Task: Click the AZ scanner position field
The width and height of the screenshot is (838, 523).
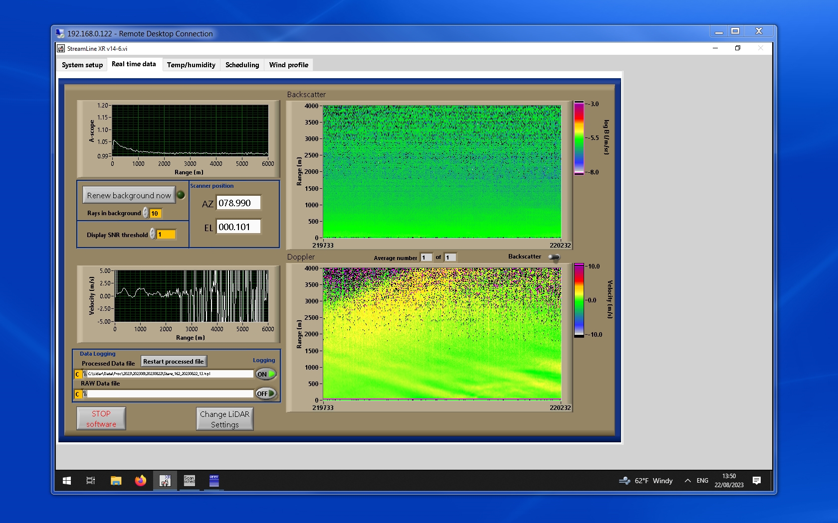Action: (x=238, y=203)
